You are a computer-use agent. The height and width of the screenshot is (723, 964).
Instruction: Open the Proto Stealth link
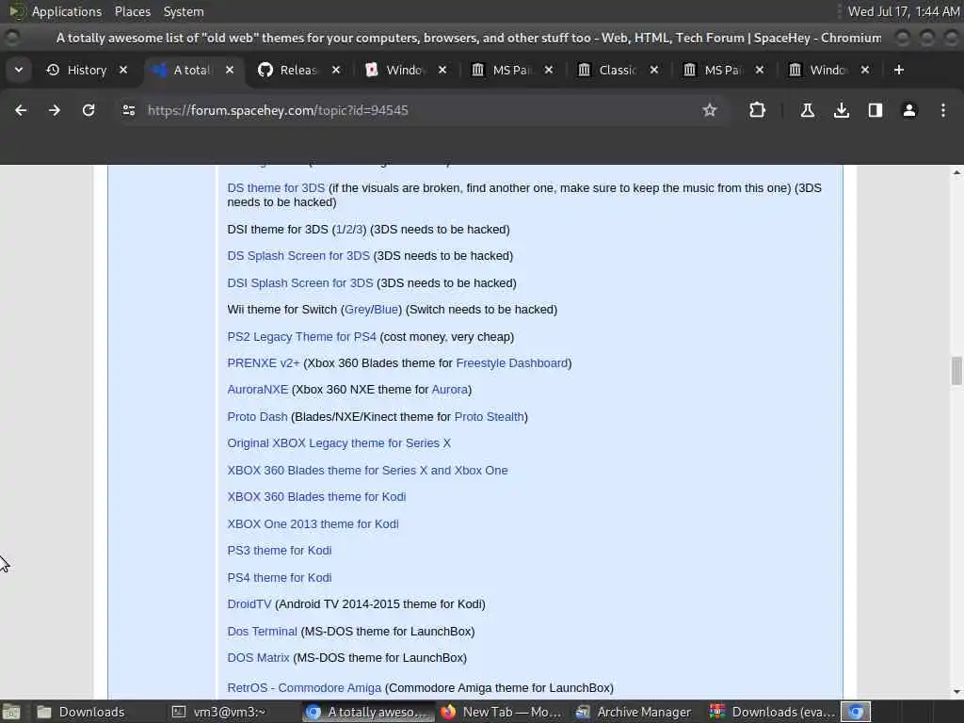point(489,416)
